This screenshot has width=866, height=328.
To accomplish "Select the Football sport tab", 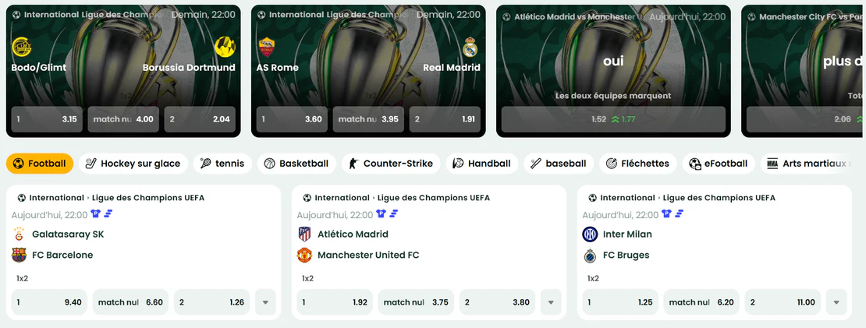I will pos(40,164).
